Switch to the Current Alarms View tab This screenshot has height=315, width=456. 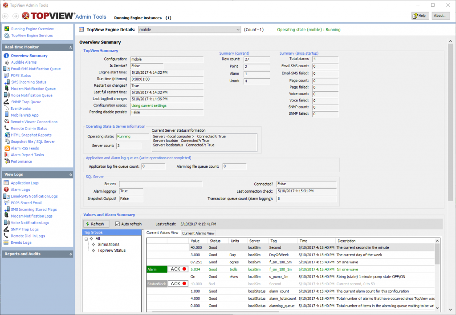tap(198, 233)
